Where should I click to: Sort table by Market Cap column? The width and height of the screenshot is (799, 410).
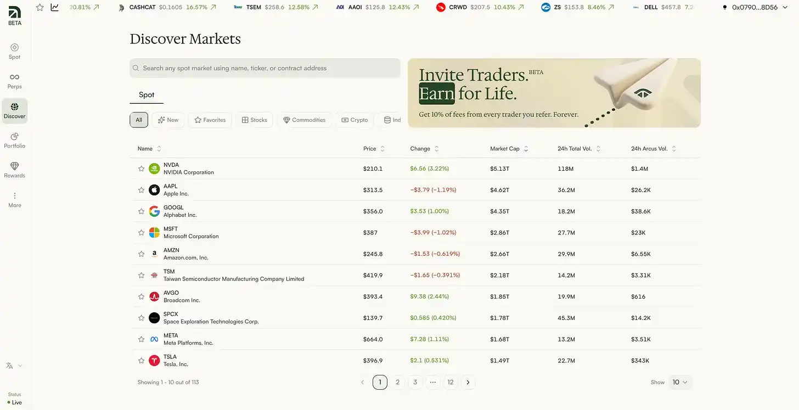(x=509, y=149)
